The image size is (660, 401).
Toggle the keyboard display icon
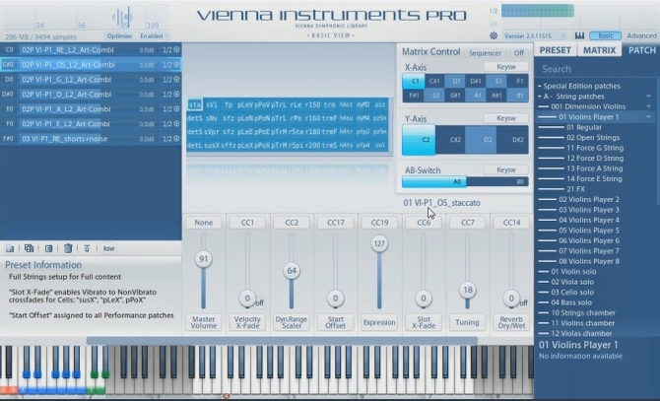[579, 35]
